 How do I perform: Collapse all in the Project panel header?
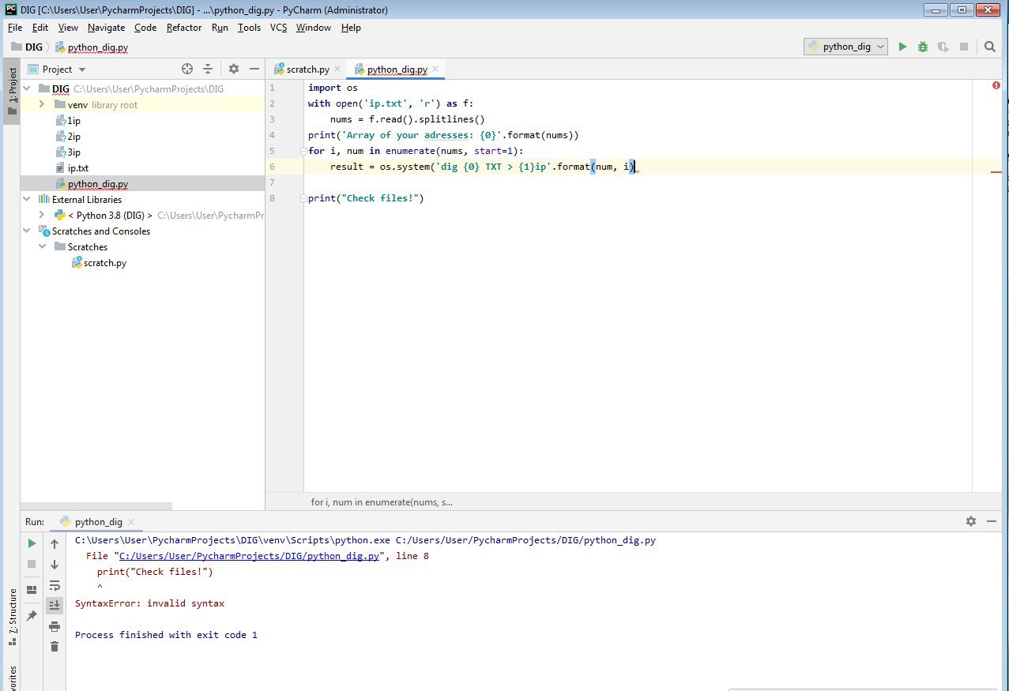coord(208,69)
